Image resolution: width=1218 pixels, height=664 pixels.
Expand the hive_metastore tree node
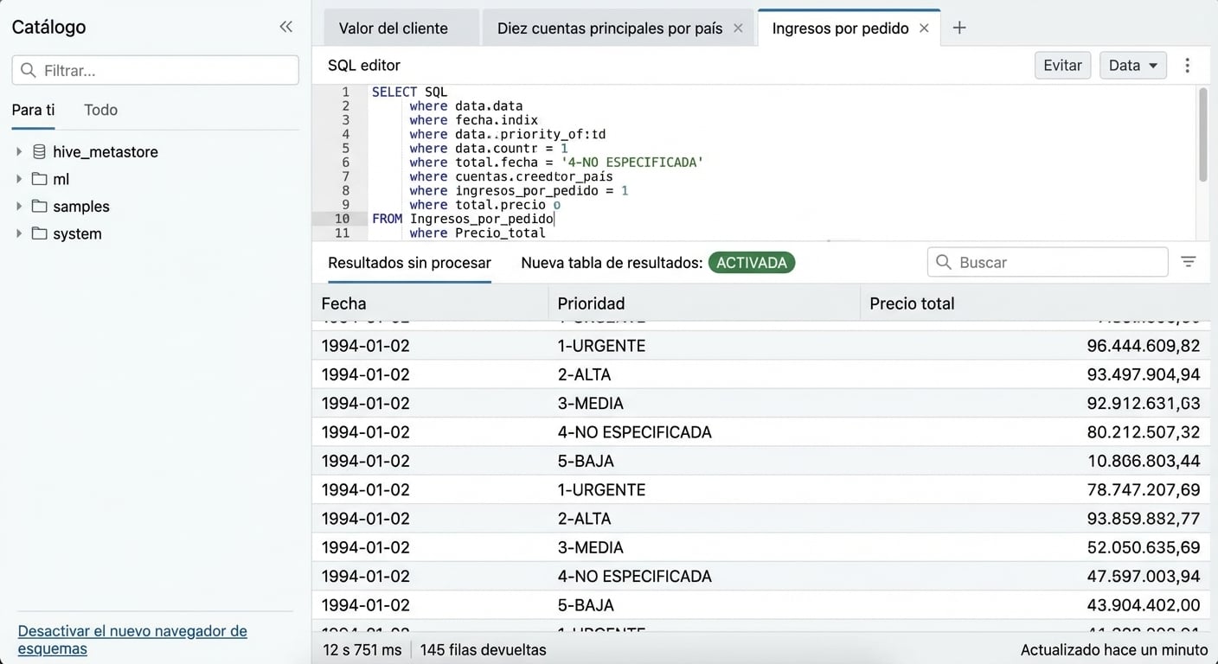pyautogui.click(x=19, y=151)
